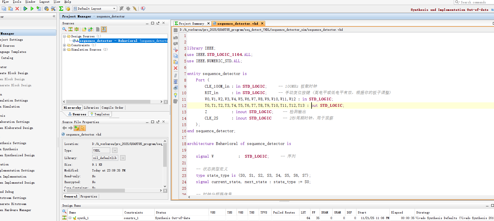This screenshot has width=494, height=221.
Task: Click the Copy icon in main toolbar
Action: [x=4, y=9]
